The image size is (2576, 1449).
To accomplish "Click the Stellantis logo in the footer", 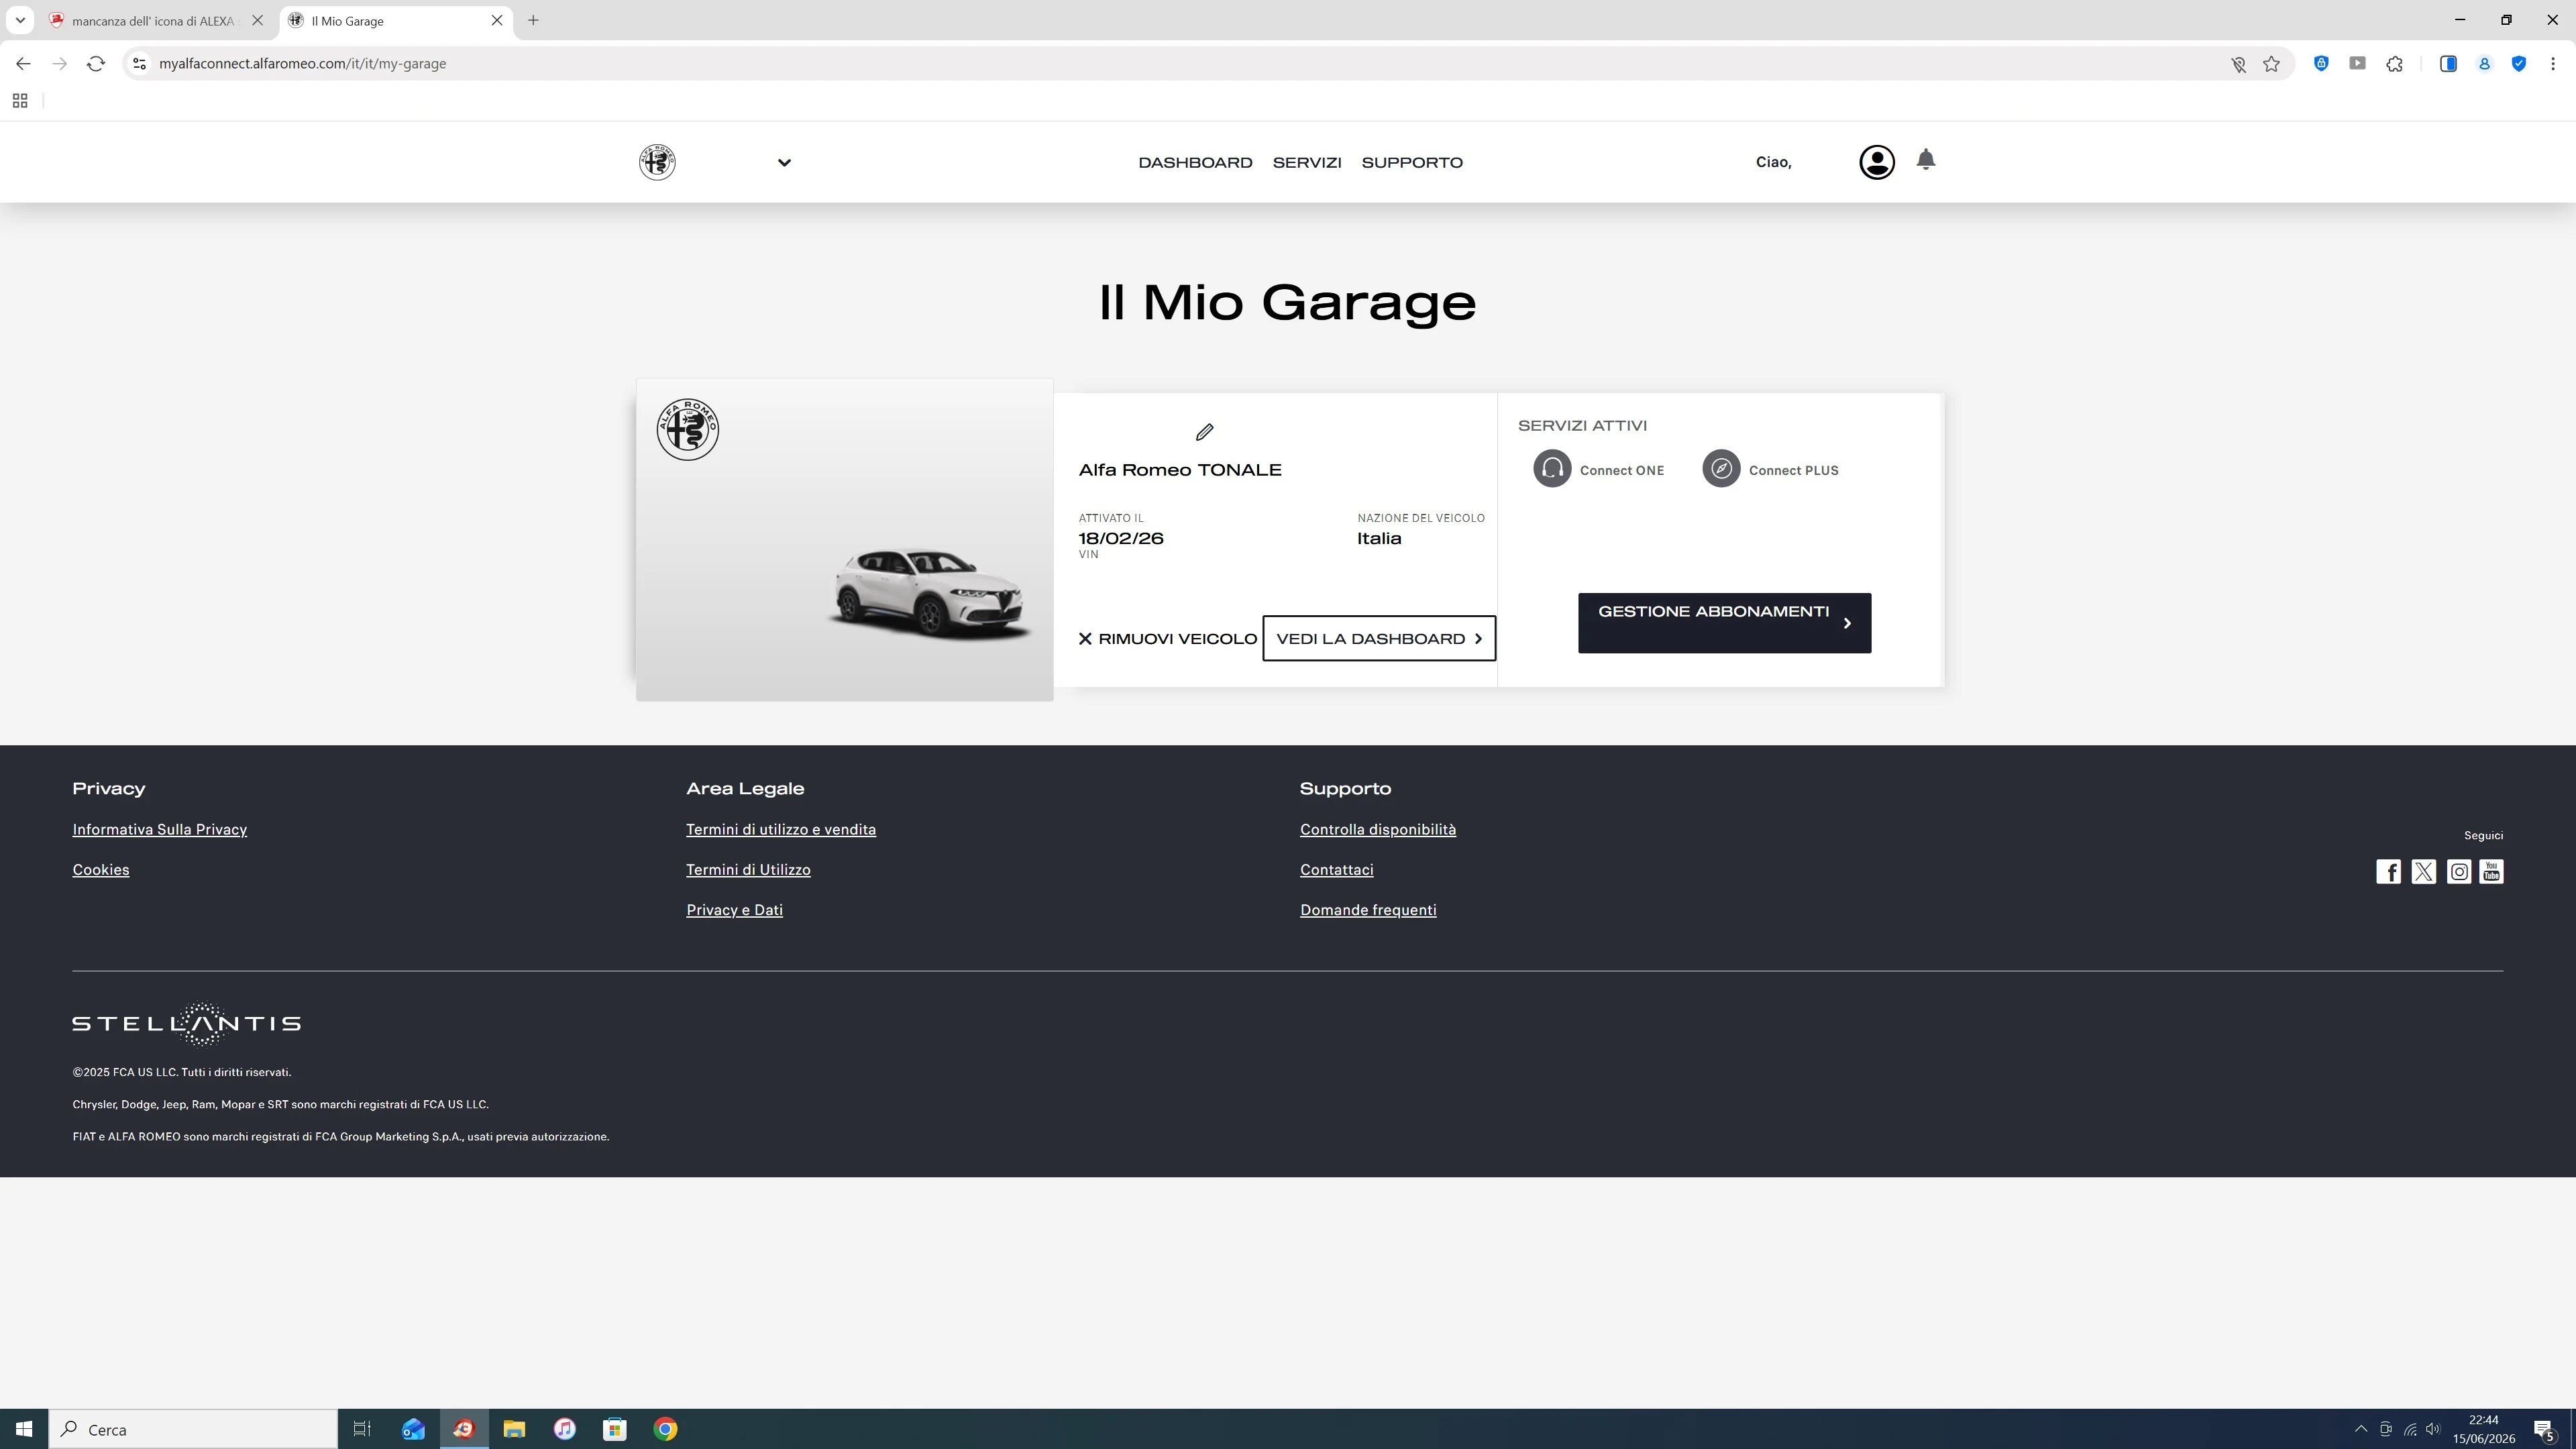I will (186, 1024).
